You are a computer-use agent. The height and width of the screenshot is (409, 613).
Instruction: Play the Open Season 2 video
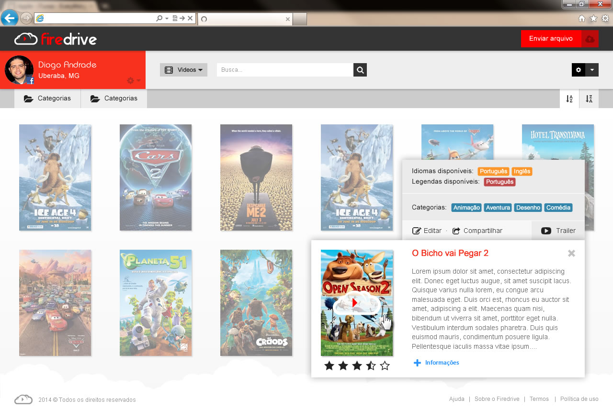(355, 303)
